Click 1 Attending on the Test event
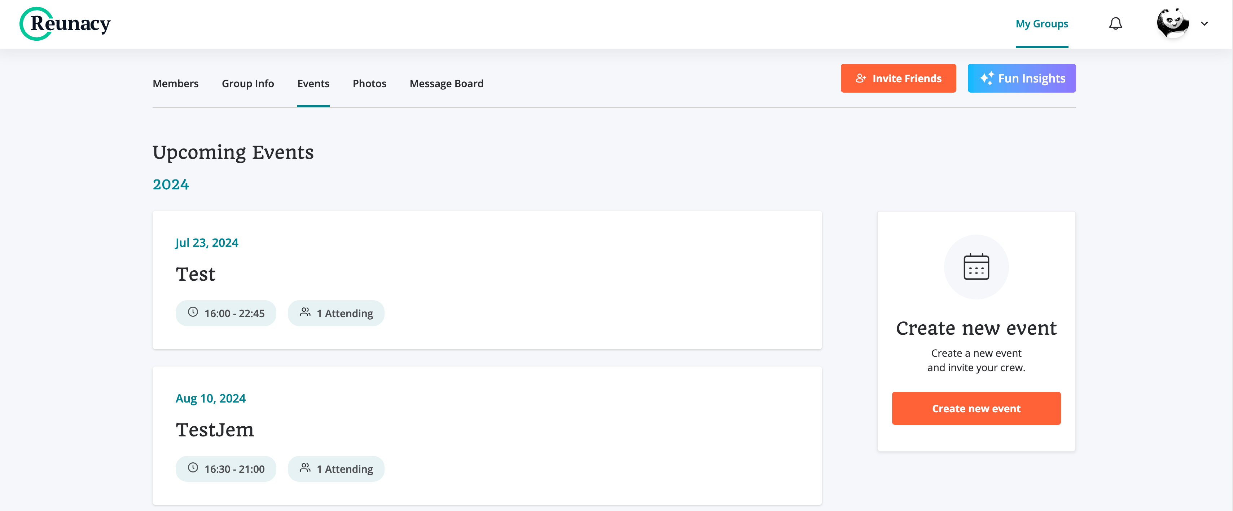The height and width of the screenshot is (511, 1233). pos(335,313)
